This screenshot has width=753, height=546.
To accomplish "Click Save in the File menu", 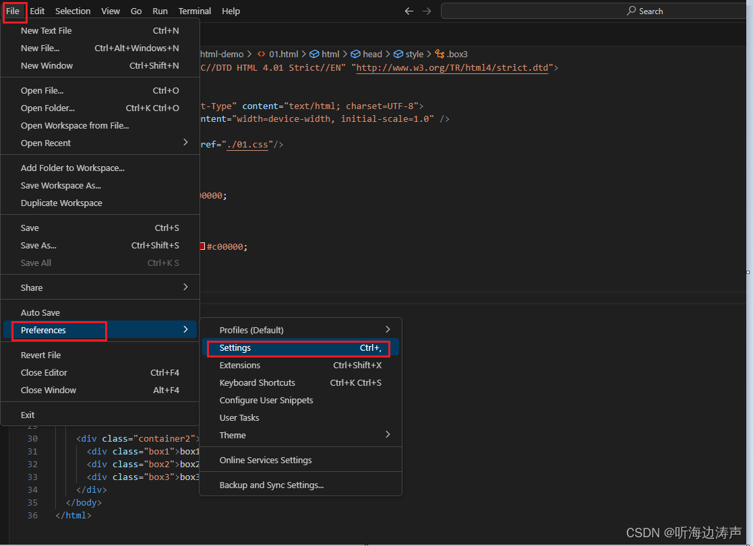I will [100, 228].
